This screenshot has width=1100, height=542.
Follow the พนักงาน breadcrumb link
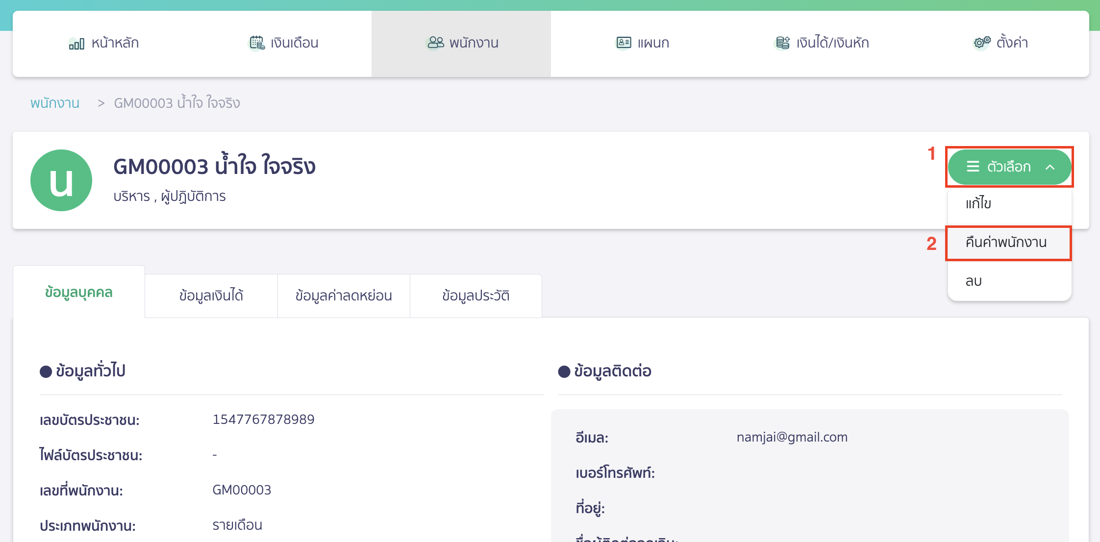tap(55, 103)
